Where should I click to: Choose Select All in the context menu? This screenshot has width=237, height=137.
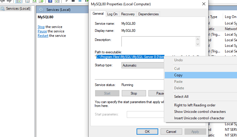[x=201, y=97]
